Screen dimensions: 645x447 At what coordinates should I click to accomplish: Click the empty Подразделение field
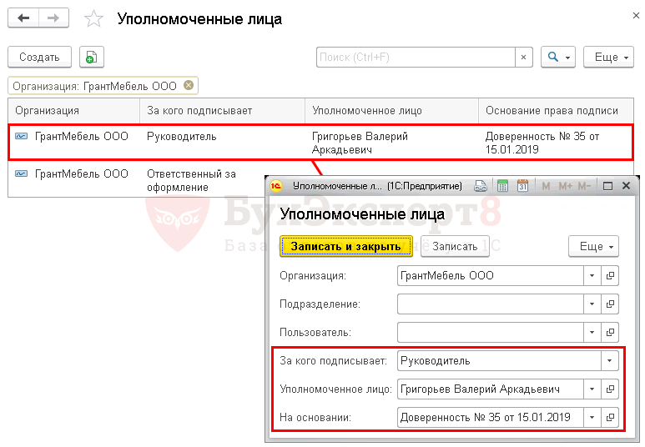[x=491, y=304]
